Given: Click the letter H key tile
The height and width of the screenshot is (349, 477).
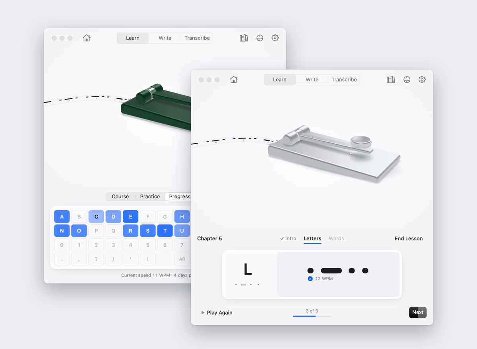Looking at the screenshot, I should point(182,217).
